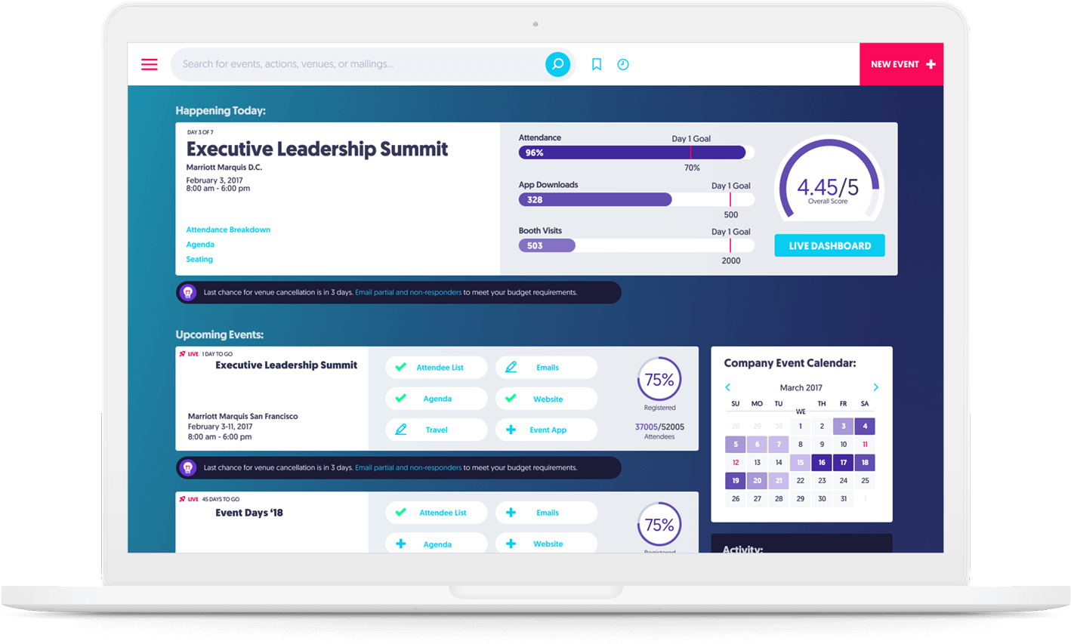The image size is (1071, 644).
Task: Click the pencil icon beside Travel
Action: click(401, 430)
